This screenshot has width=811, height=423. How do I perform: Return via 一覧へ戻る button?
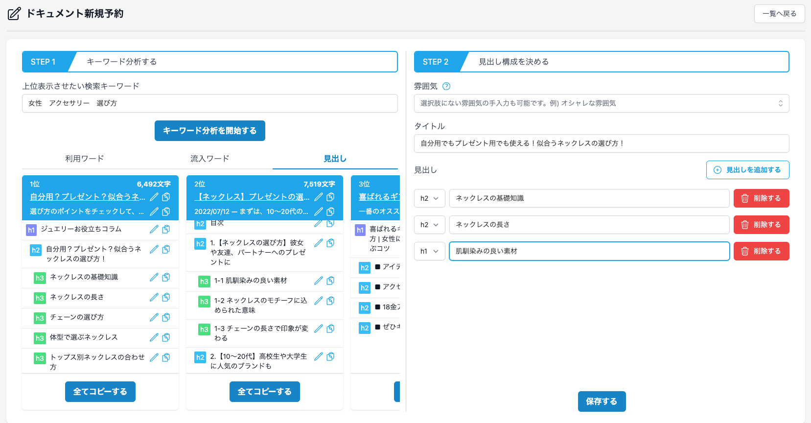click(x=780, y=14)
